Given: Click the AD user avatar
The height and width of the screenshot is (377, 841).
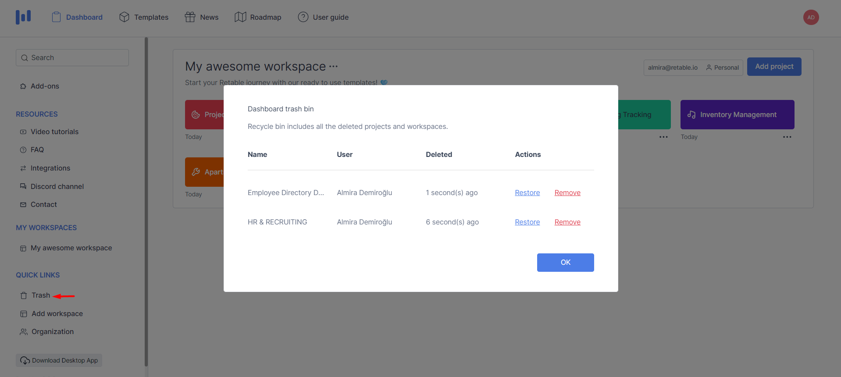Looking at the screenshot, I should [x=811, y=18].
